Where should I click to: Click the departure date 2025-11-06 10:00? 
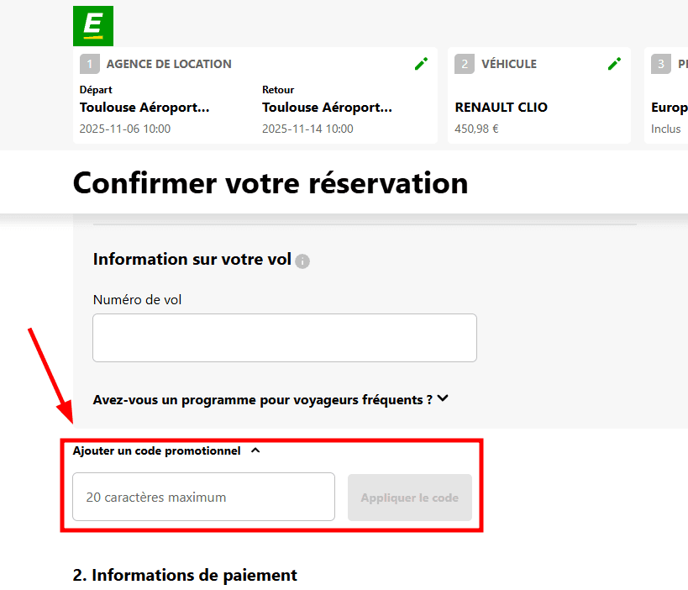(125, 129)
